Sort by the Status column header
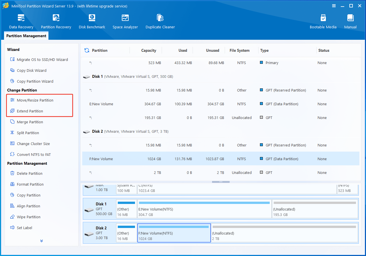Screen dimensions: 366x256 tap(324, 50)
